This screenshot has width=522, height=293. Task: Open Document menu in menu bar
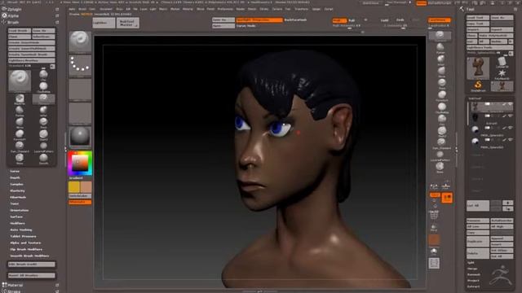click(x=106, y=9)
